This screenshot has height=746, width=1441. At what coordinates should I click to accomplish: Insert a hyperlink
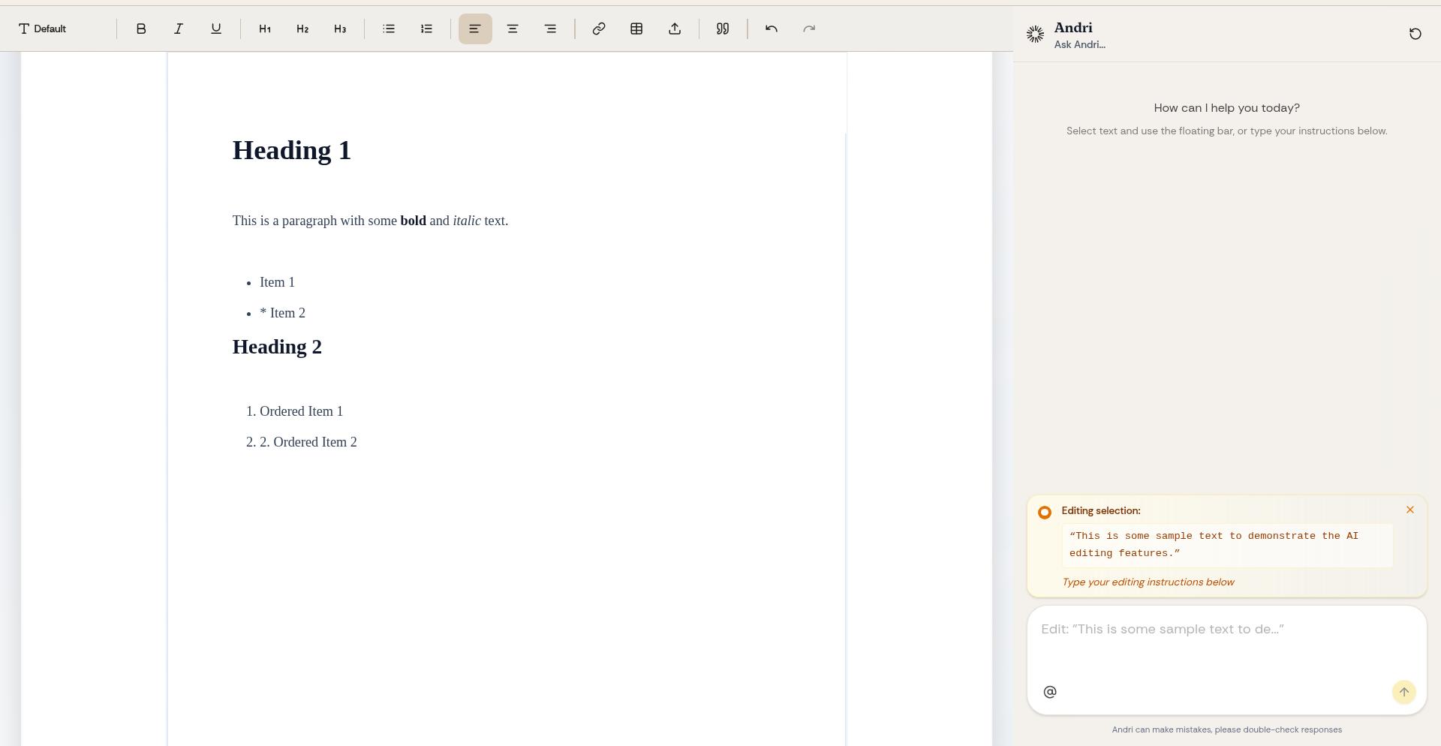[x=599, y=29]
